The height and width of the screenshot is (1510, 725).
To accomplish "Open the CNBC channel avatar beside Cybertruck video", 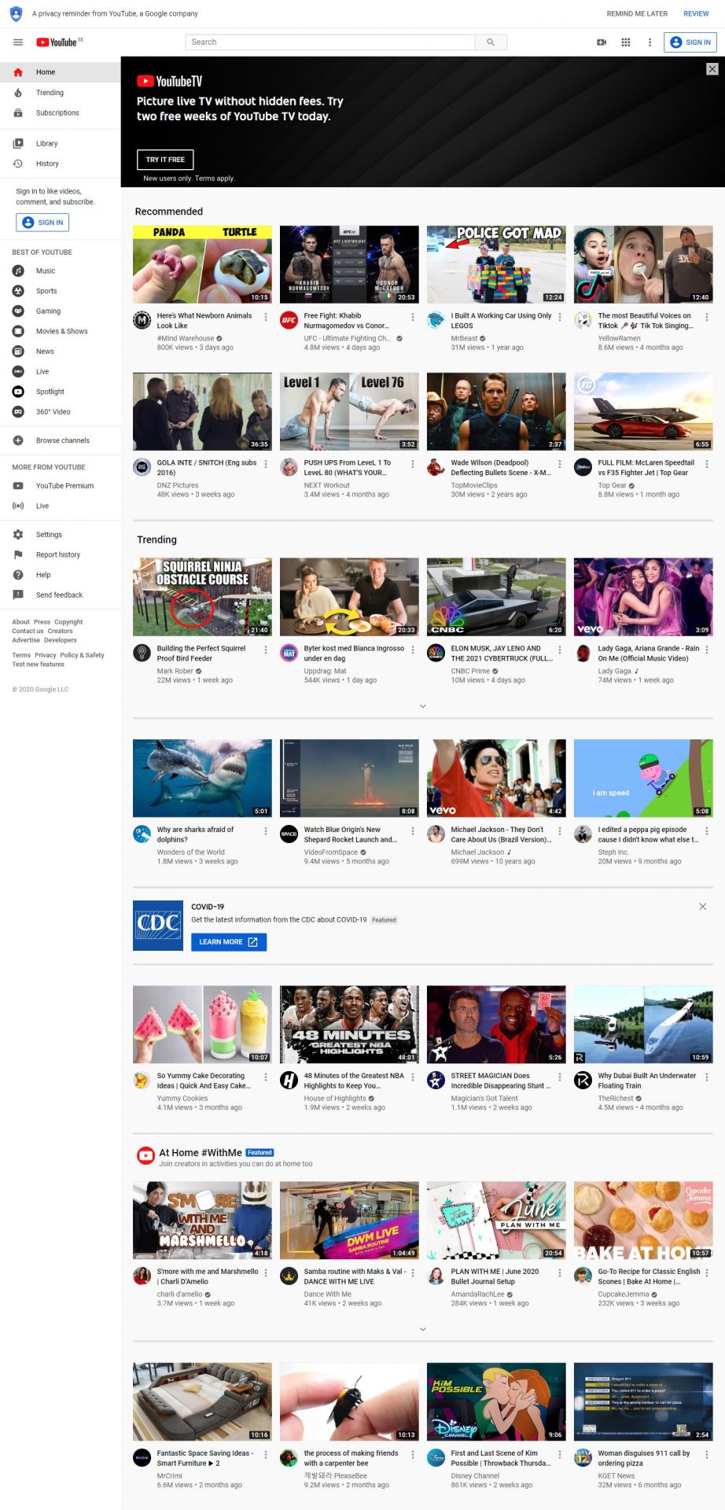I will coord(436,653).
